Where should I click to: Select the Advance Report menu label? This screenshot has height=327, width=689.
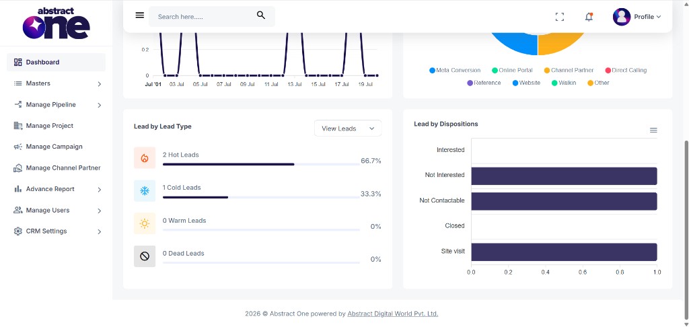click(50, 189)
